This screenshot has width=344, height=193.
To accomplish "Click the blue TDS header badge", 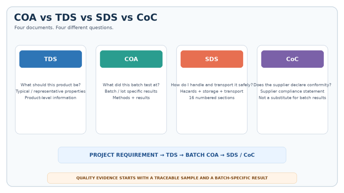I will tap(50, 59).
